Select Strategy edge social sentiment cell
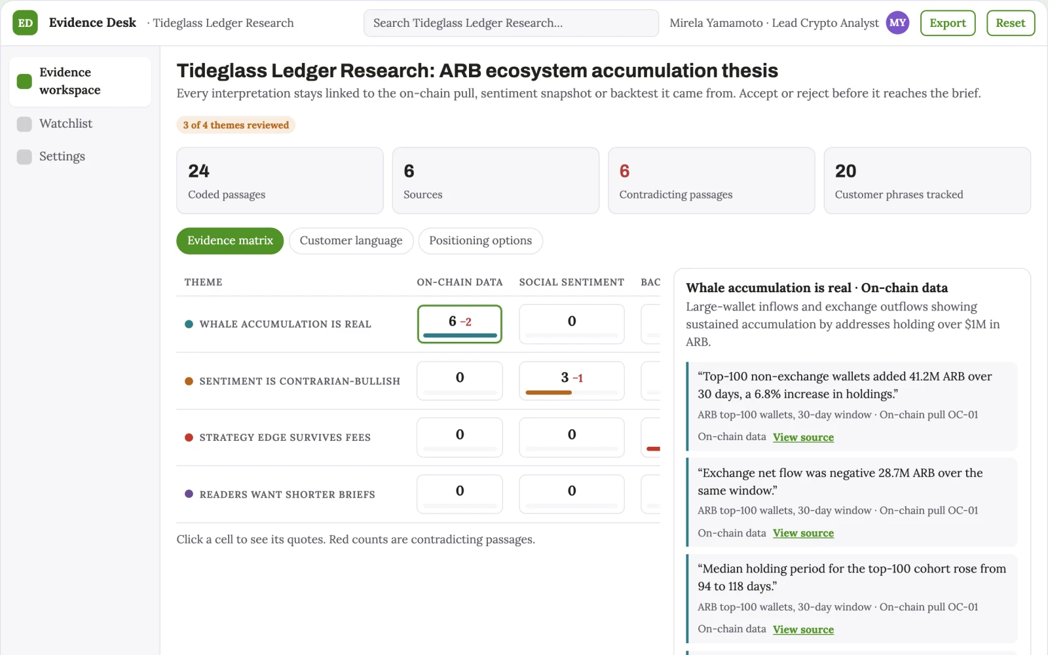1048x655 pixels. (x=572, y=438)
